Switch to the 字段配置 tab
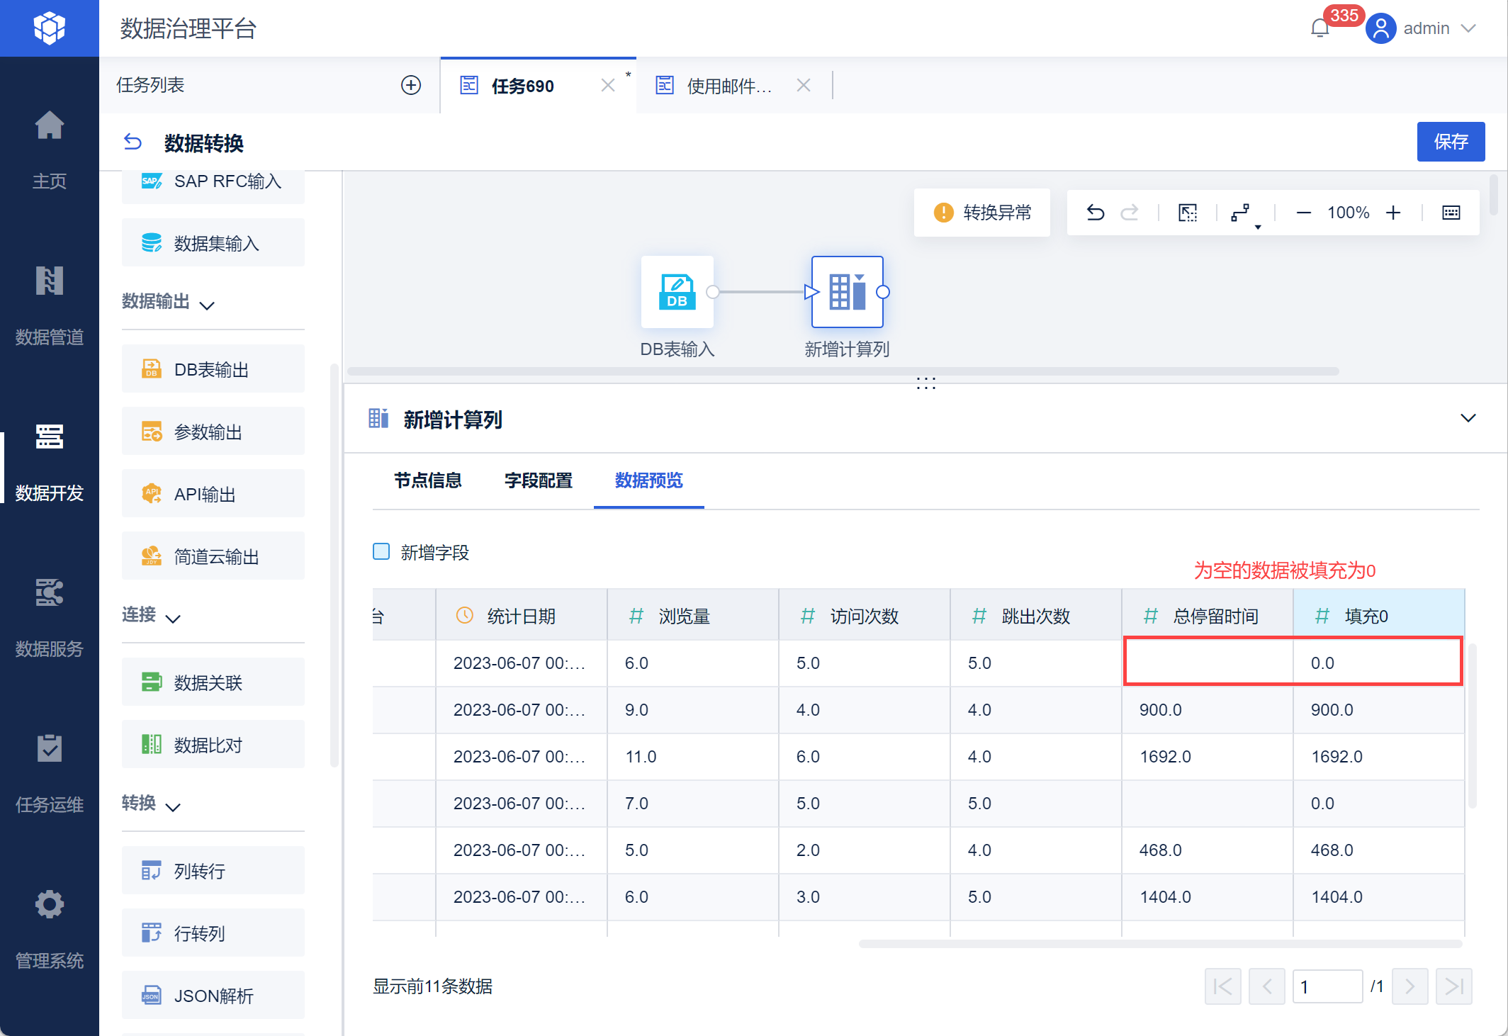Image resolution: width=1508 pixels, height=1036 pixels. (538, 480)
